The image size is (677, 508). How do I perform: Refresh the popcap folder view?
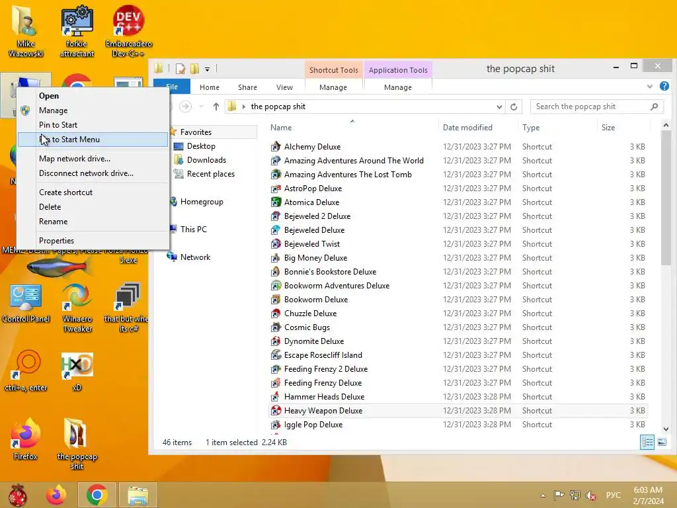(x=513, y=106)
